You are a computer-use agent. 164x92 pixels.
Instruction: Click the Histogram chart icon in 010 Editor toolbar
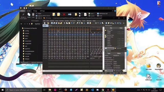tap(113, 23)
